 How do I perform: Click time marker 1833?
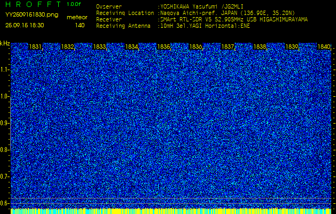99,47
